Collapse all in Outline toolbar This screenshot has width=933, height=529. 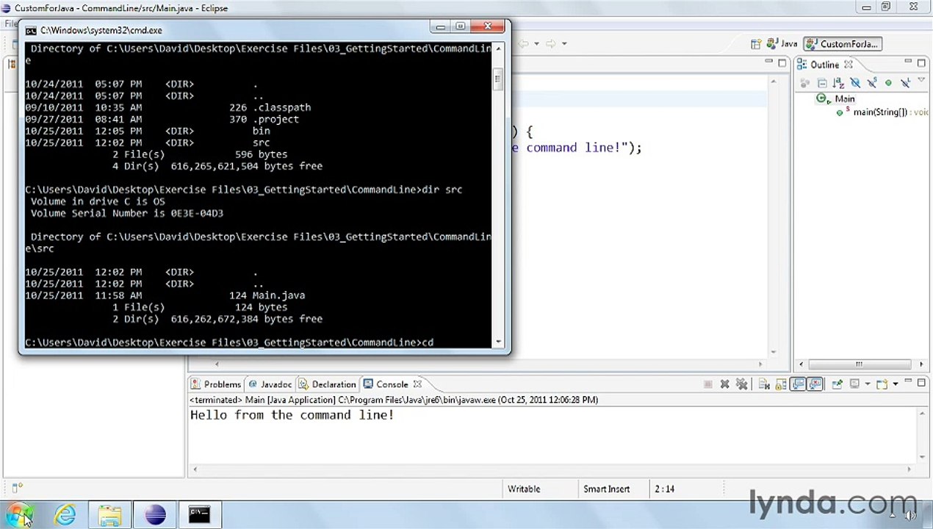[821, 83]
